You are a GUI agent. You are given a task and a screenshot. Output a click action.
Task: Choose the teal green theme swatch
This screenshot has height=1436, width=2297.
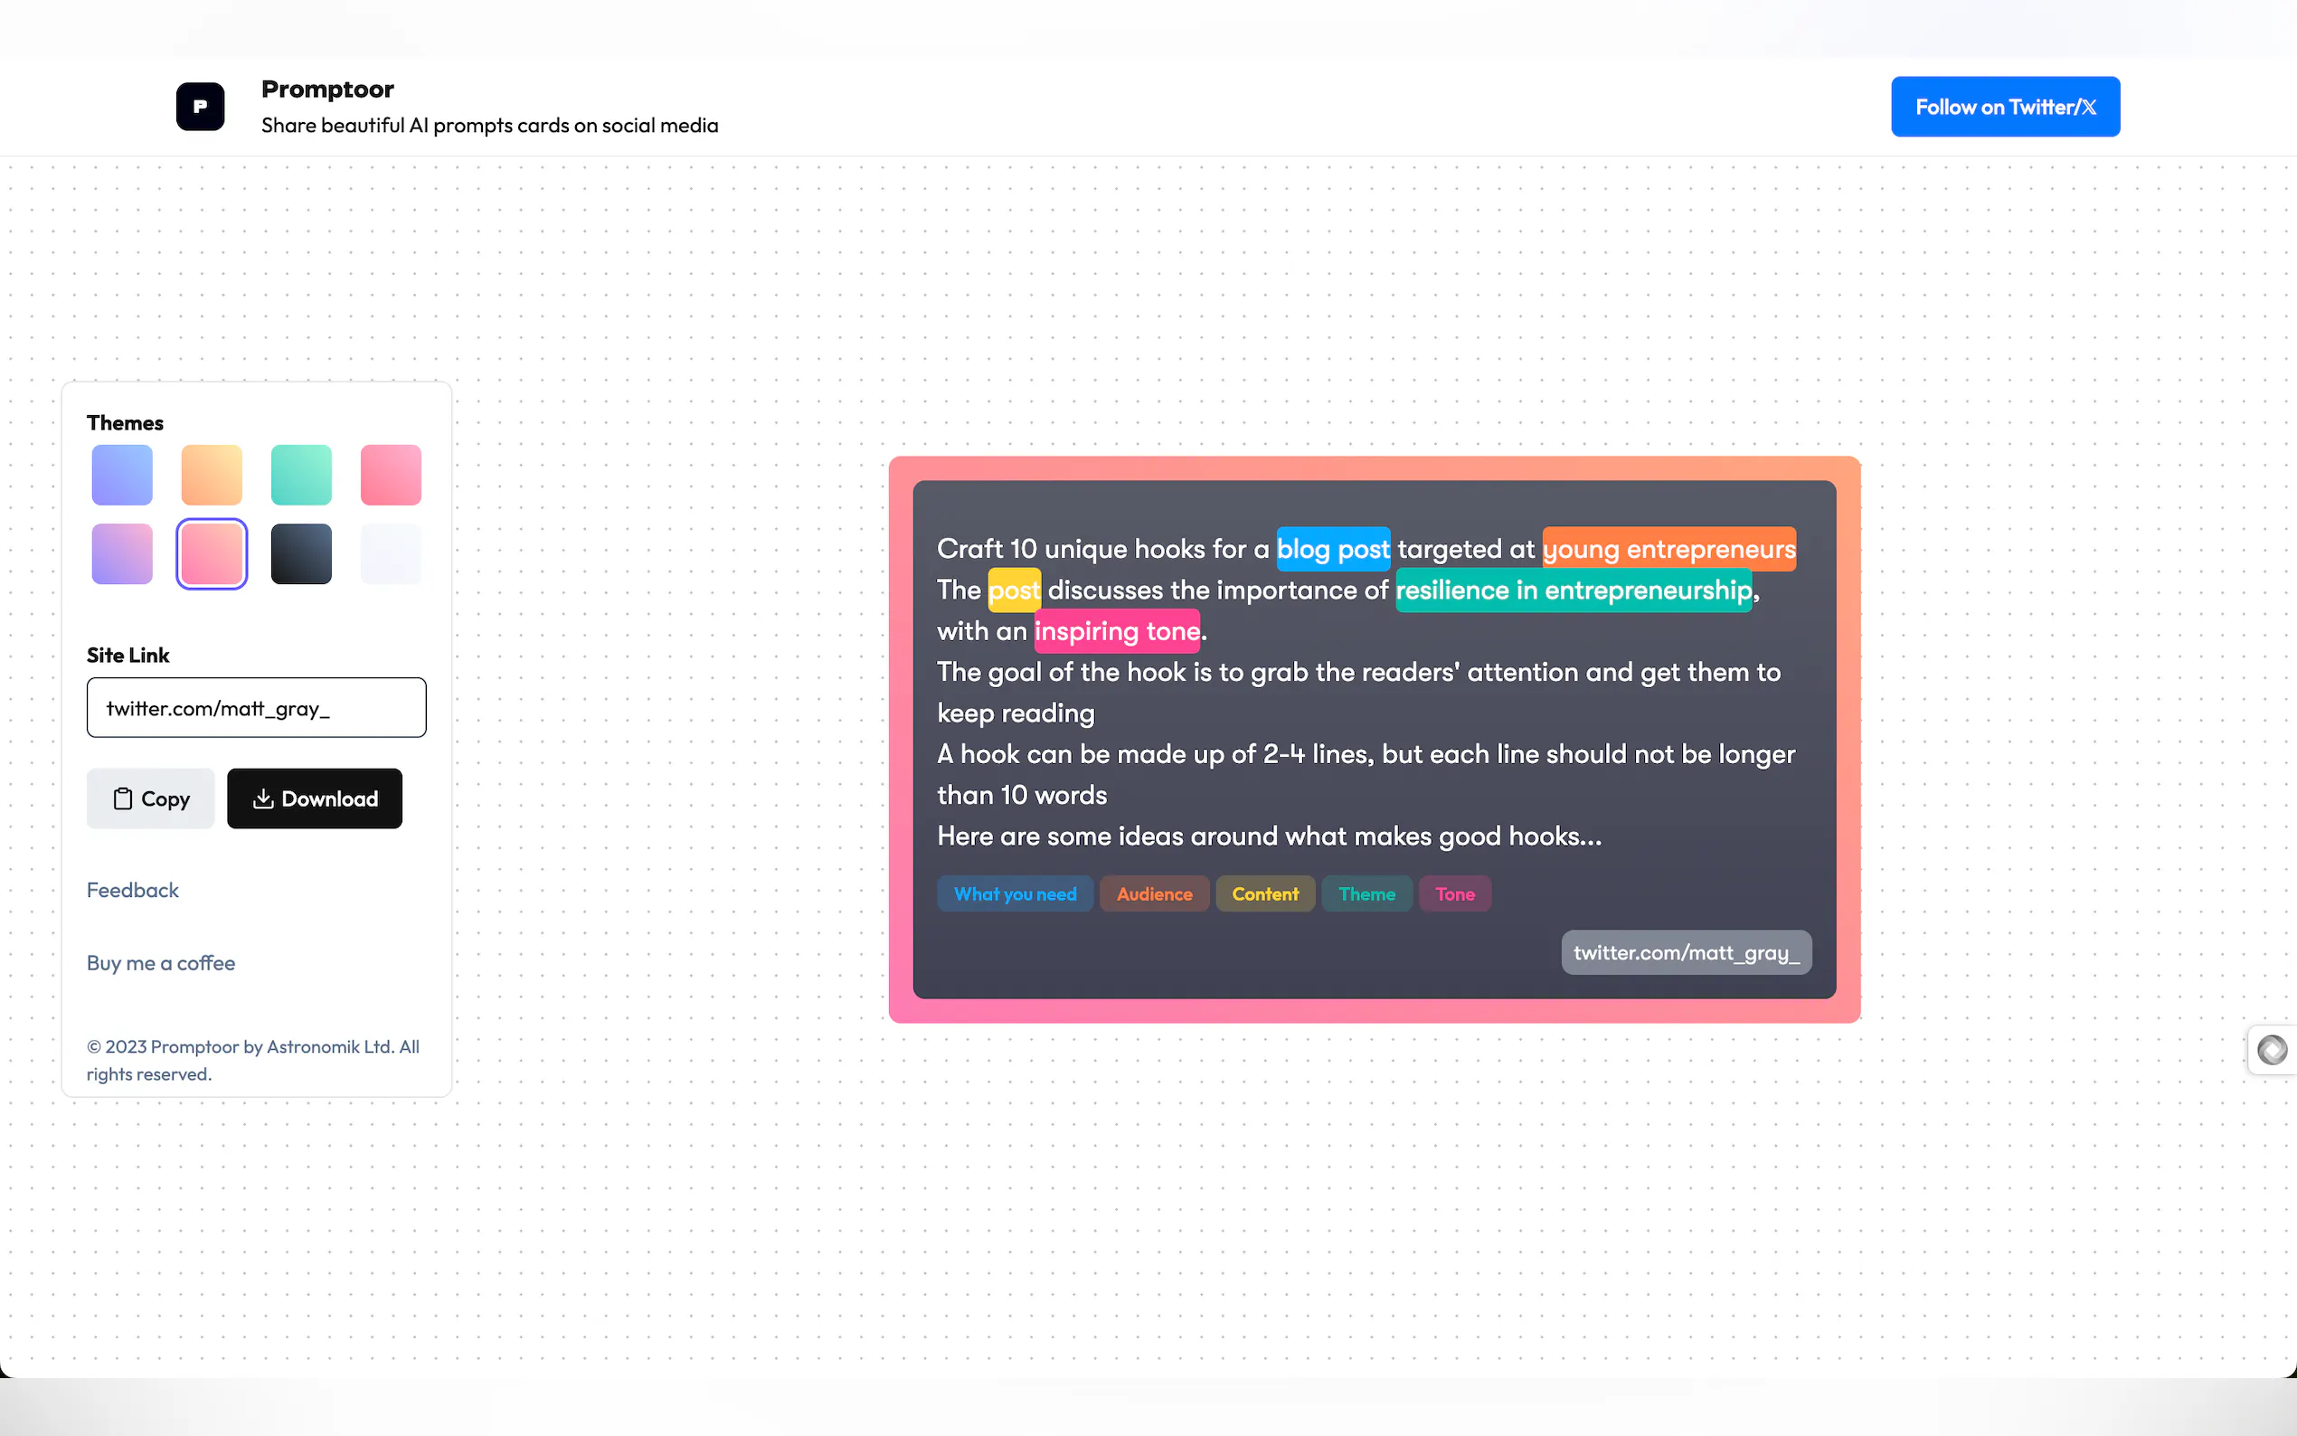(x=301, y=475)
